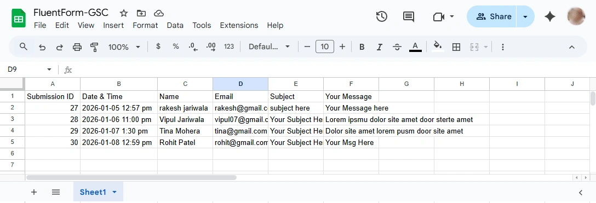Expand the Meet call dropdown arrow
The image size is (596, 203).
452,16
